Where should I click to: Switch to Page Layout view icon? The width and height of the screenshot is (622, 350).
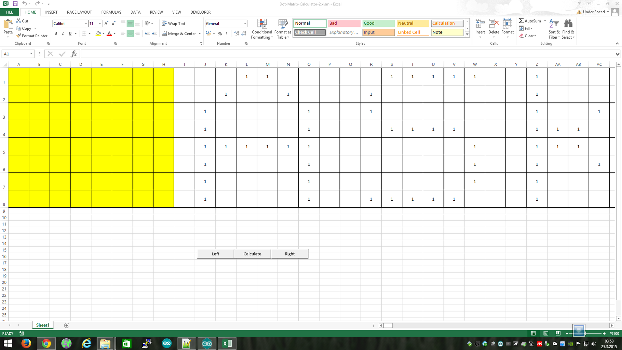tap(546, 333)
